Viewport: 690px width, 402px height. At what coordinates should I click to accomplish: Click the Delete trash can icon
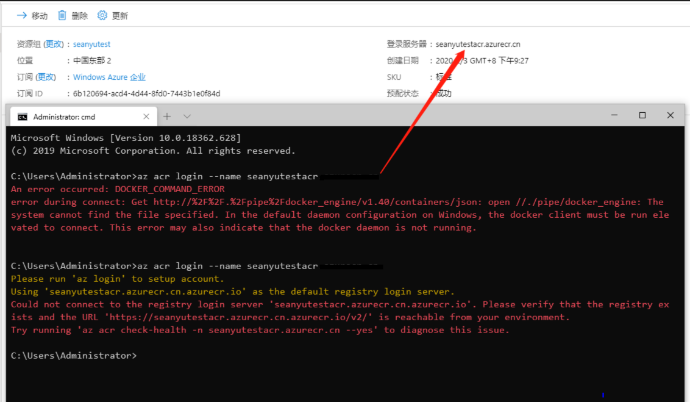[62, 15]
